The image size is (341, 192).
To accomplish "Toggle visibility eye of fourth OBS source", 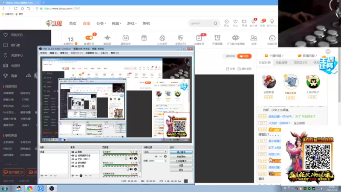I will [x=73, y=163].
